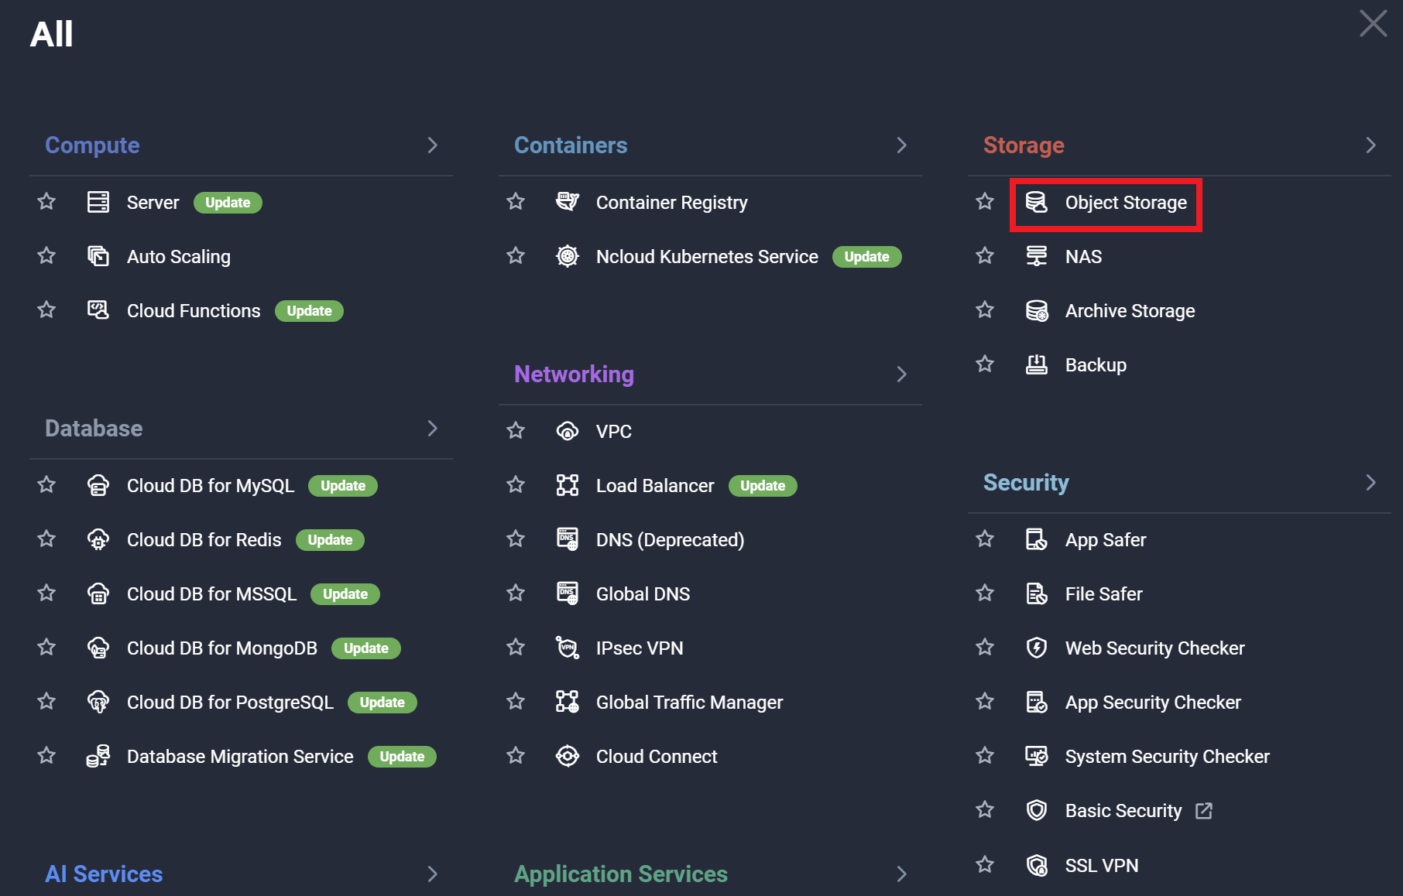Go to App Security Checker

coord(1153,702)
